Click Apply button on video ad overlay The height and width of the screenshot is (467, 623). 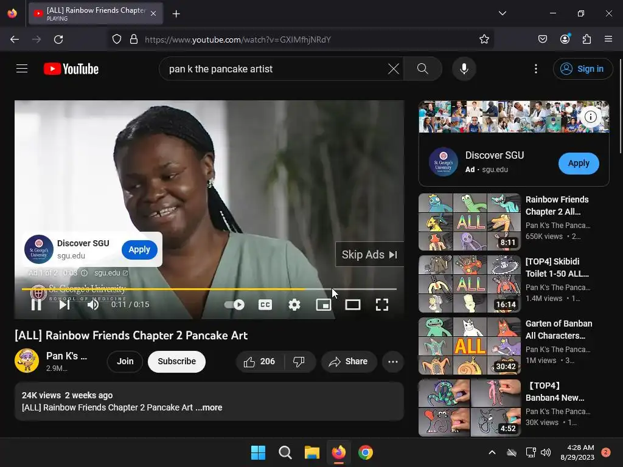tap(139, 250)
